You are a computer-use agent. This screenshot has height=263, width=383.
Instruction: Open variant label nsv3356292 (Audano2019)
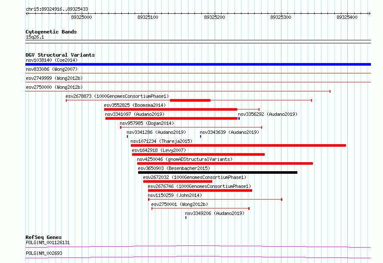tap(268, 114)
